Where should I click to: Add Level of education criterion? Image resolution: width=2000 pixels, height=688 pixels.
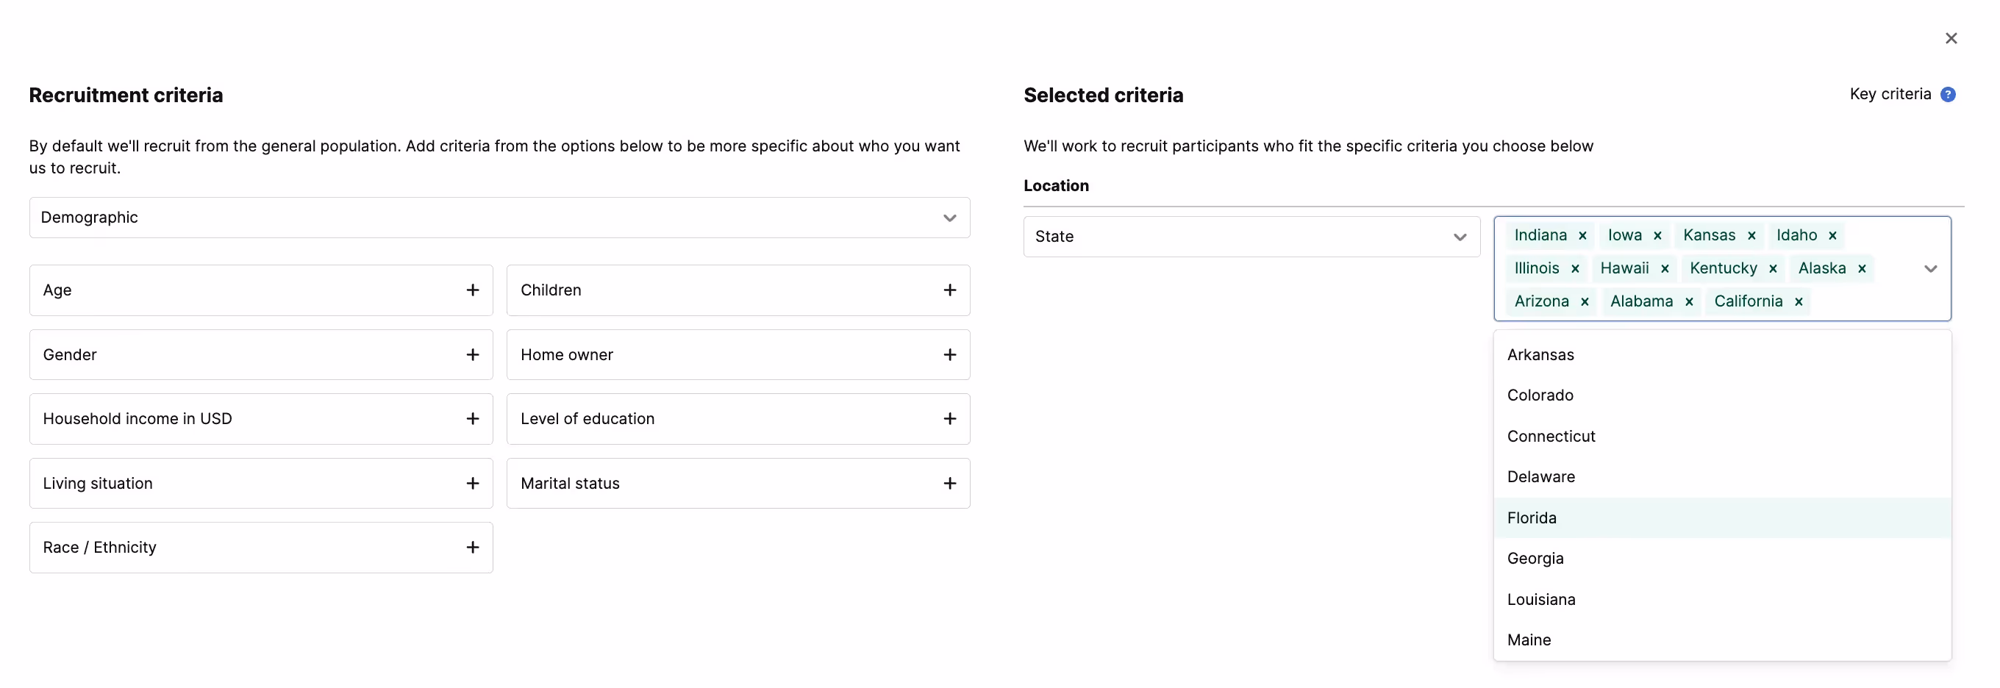coord(949,419)
